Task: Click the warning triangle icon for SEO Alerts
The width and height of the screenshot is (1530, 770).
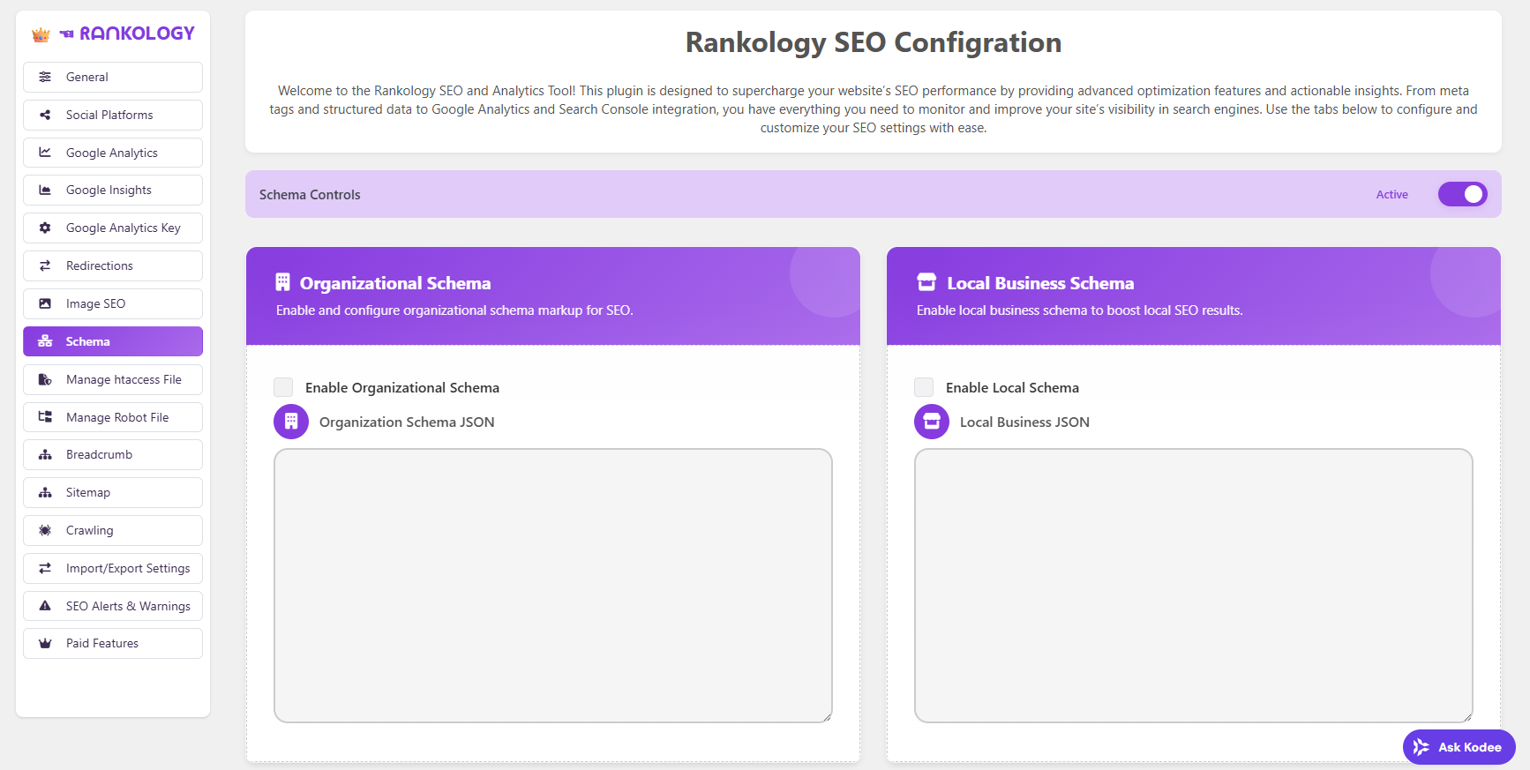Action: 45,606
